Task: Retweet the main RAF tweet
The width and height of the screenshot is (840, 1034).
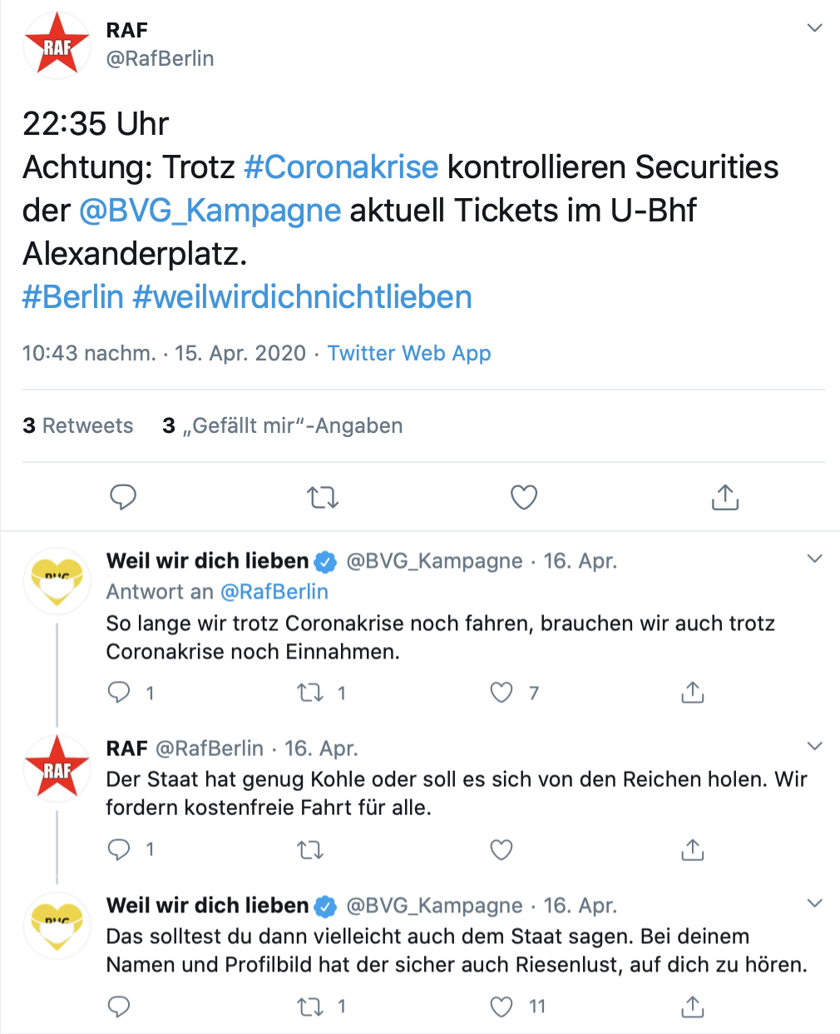Action: pos(323,498)
